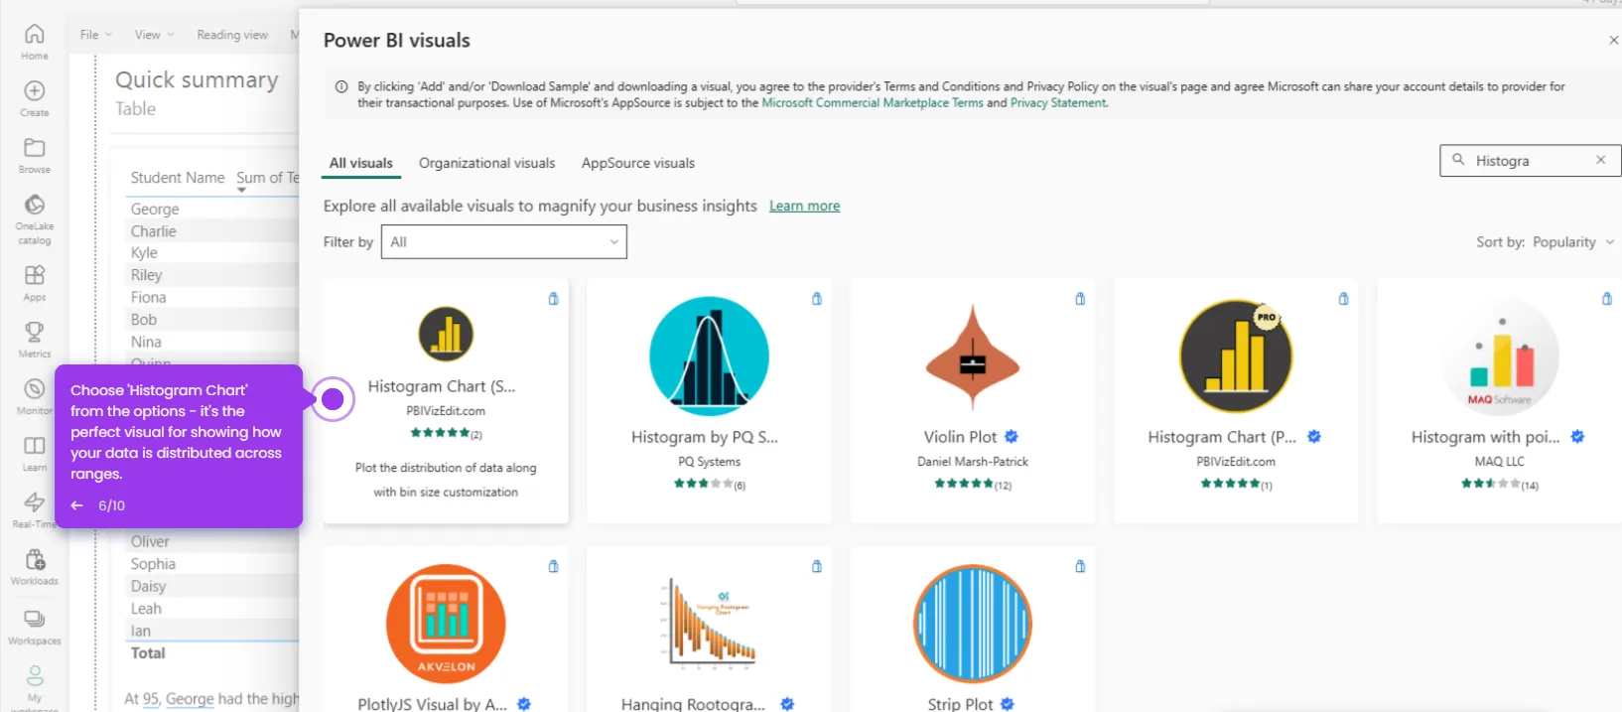Open Microsoft Commercial Marketplace Terms link
The width and height of the screenshot is (1622, 712).
873,103
